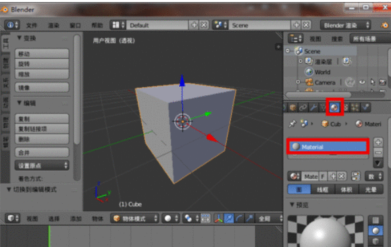Open the 文件 (File) menu
Screen dimensions: 391x247
(32, 25)
